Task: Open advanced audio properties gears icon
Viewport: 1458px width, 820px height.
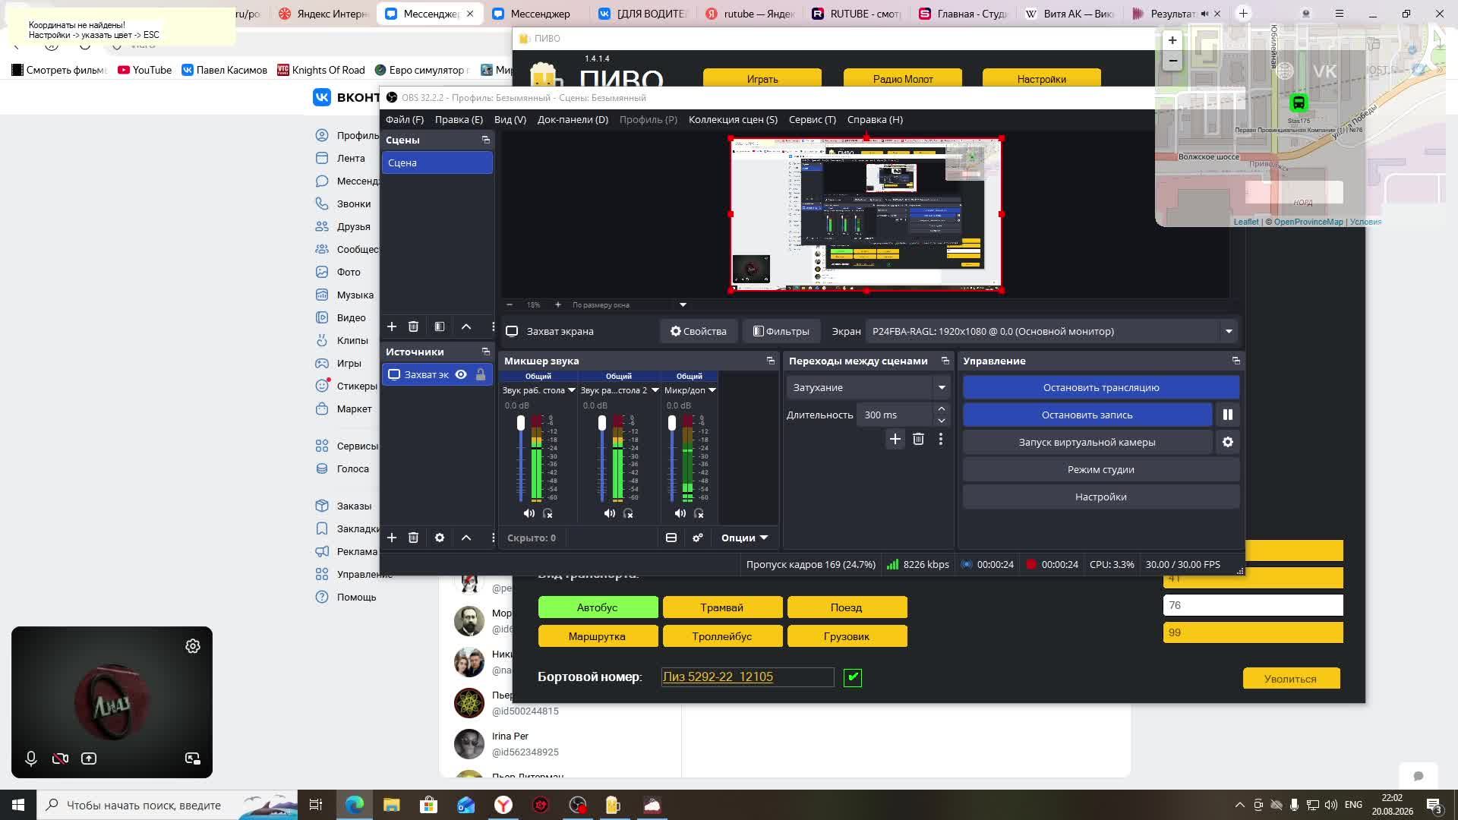Action: click(698, 538)
